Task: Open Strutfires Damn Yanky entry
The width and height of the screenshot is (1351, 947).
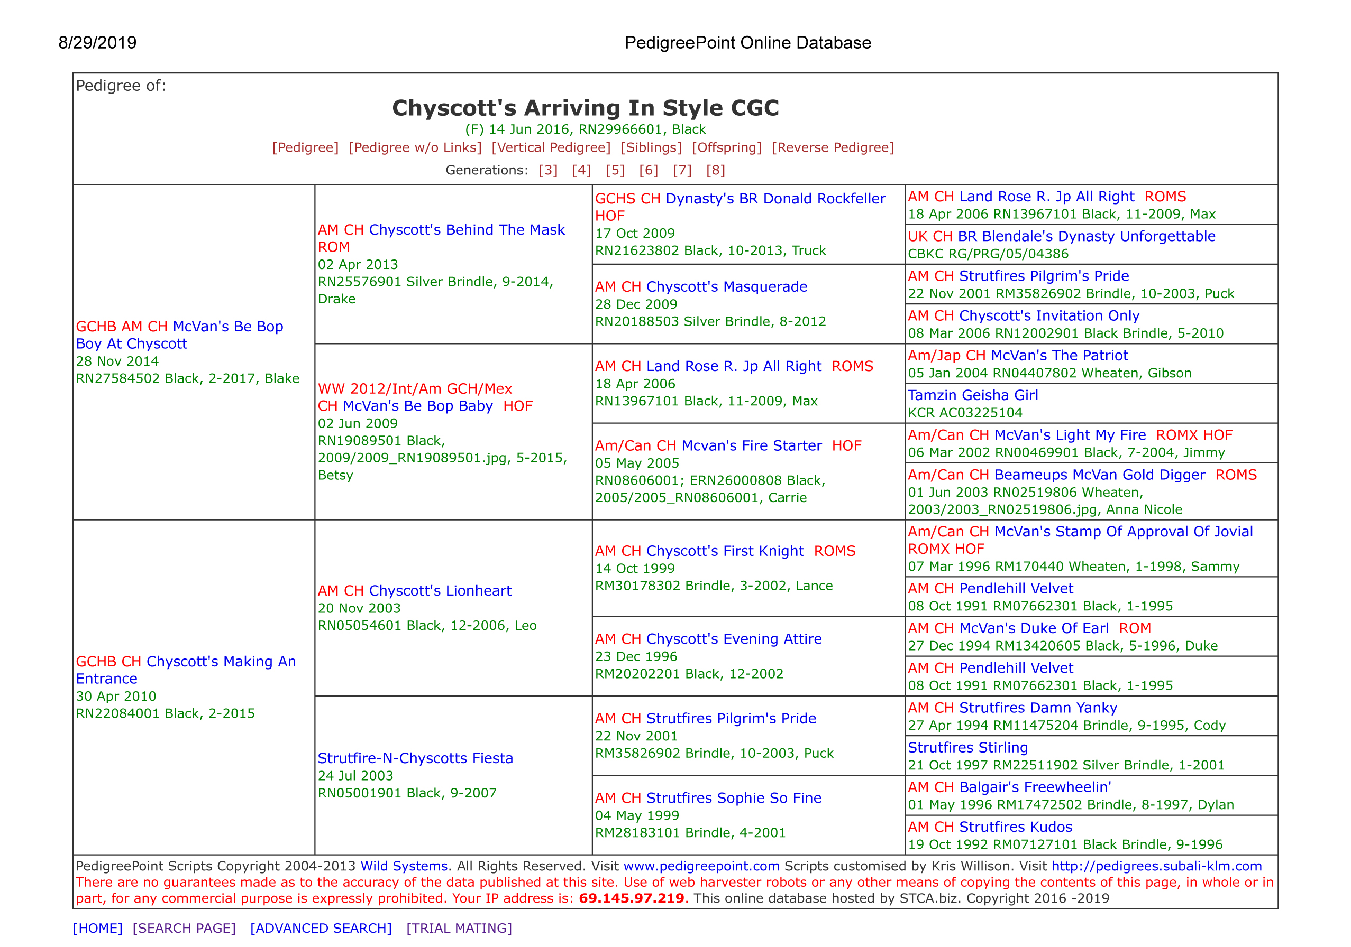Action: click(x=1038, y=708)
